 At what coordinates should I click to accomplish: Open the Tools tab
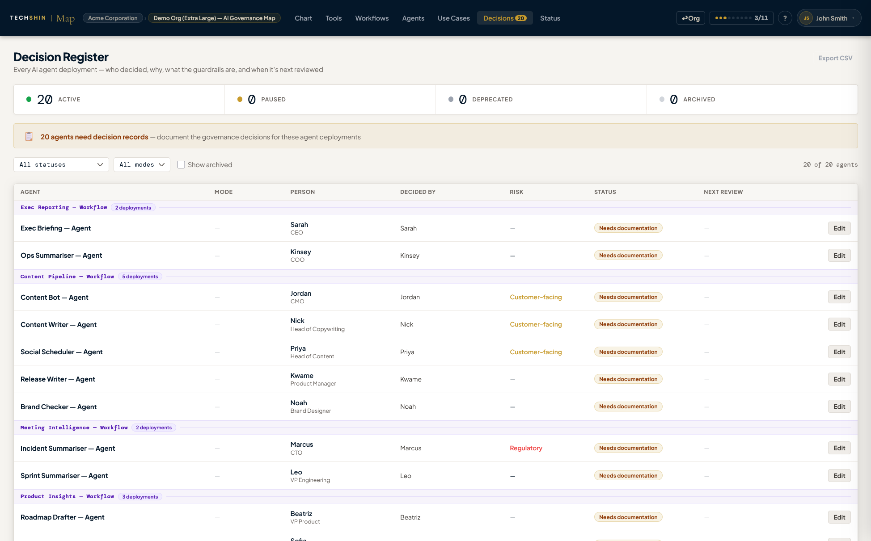(334, 18)
